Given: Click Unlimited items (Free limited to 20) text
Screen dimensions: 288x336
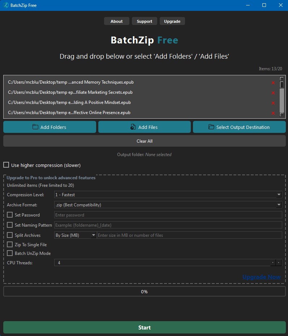Looking at the screenshot, I should pyautogui.click(x=40, y=185).
